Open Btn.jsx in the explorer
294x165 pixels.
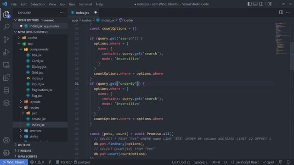[40, 55]
